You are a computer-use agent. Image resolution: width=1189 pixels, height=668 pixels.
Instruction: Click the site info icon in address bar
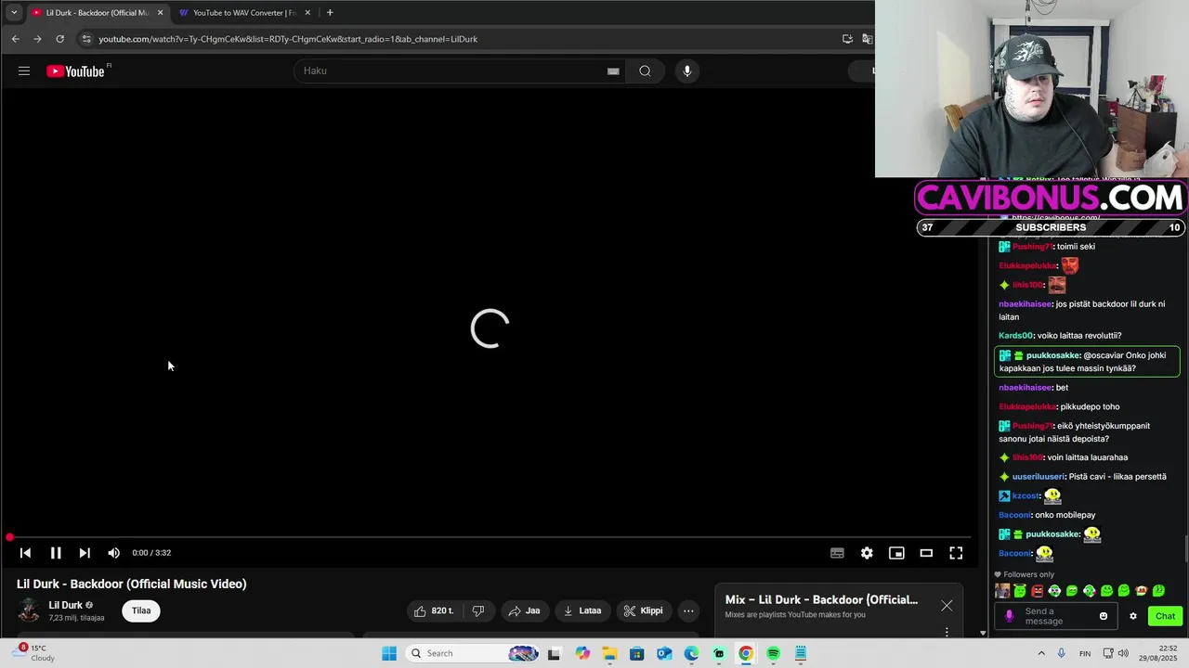point(86,39)
